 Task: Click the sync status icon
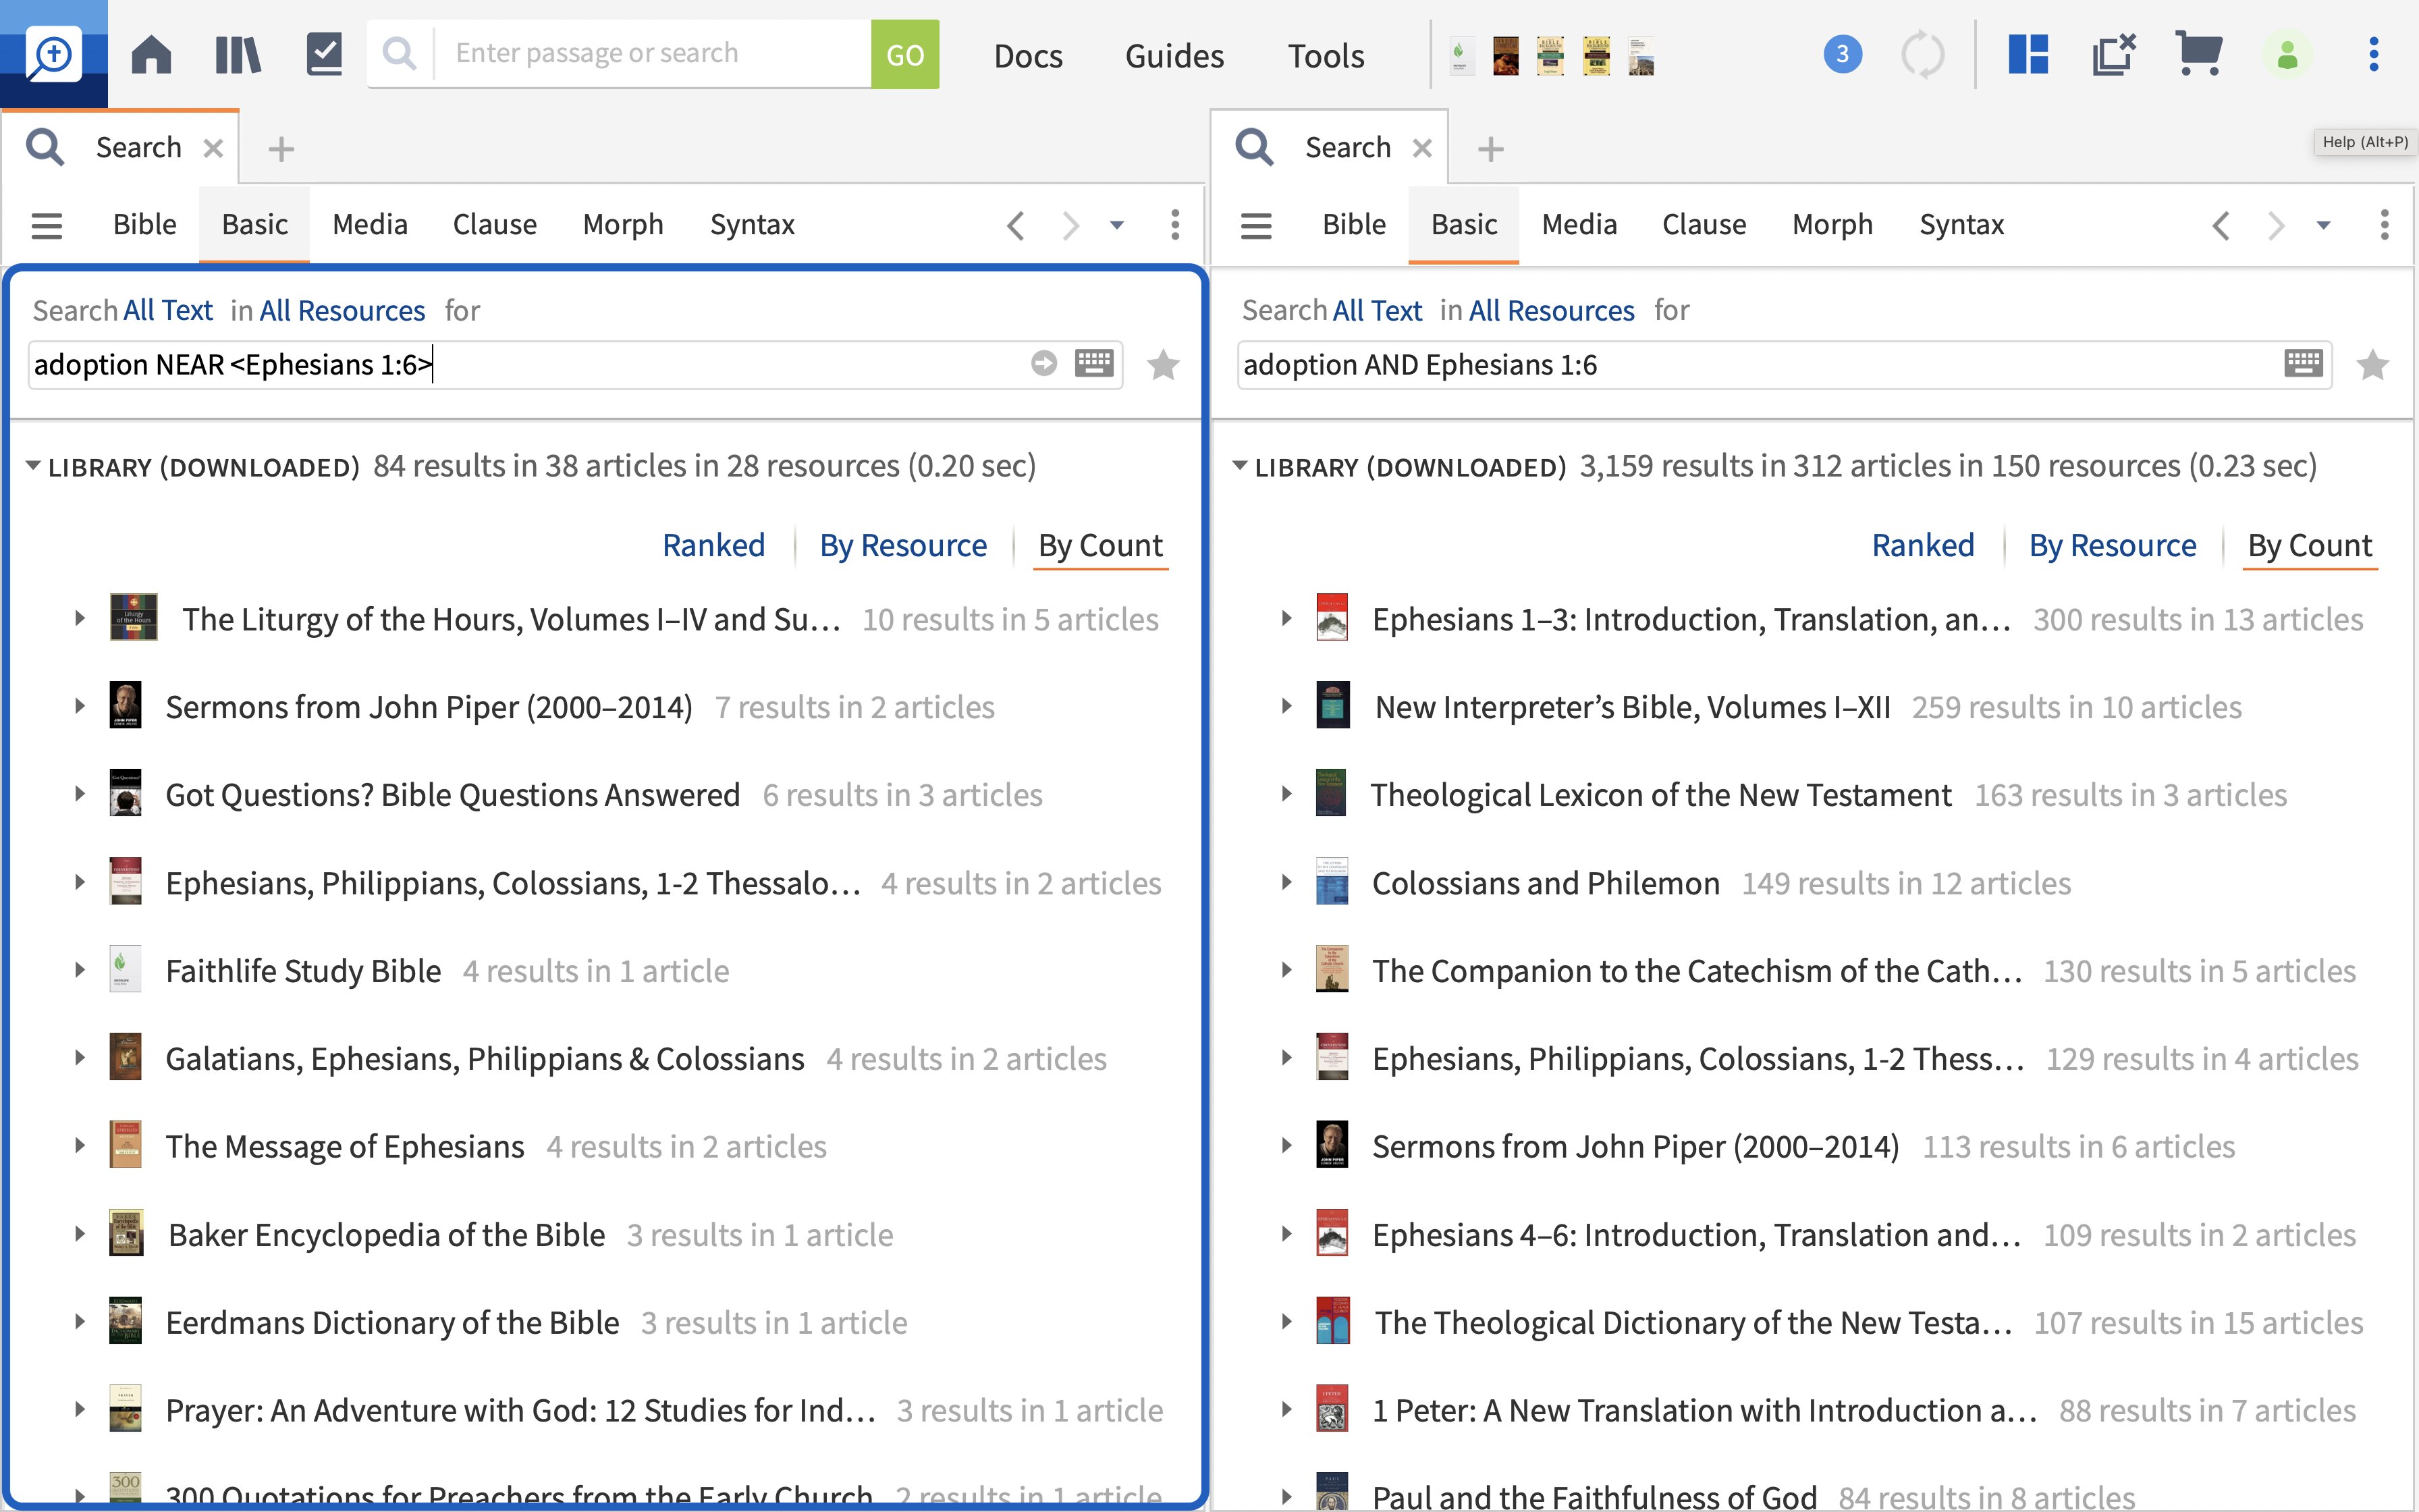click(1922, 54)
